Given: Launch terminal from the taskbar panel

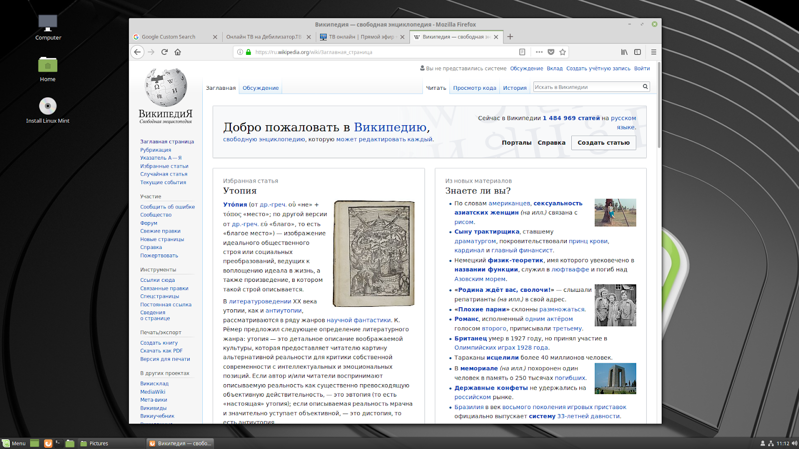Looking at the screenshot, I should point(58,443).
